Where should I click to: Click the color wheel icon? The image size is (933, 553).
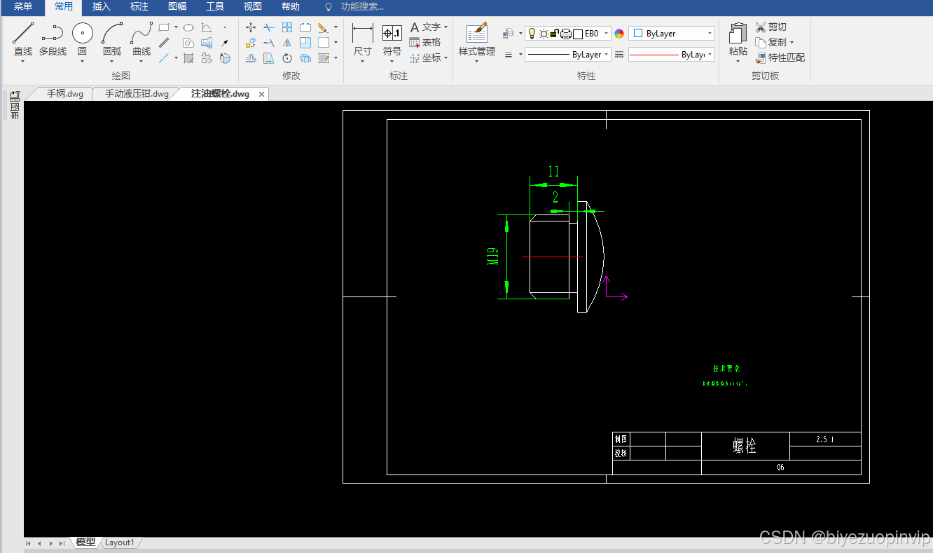(x=619, y=34)
